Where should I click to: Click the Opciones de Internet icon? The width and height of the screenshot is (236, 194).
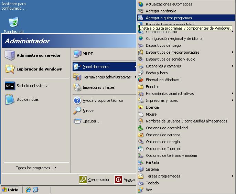pos(141,149)
